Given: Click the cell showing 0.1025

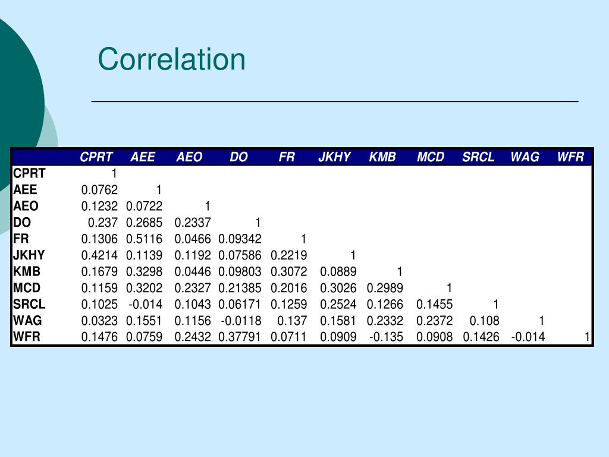Looking at the screenshot, I should pyautogui.click(x=99, y=304).
